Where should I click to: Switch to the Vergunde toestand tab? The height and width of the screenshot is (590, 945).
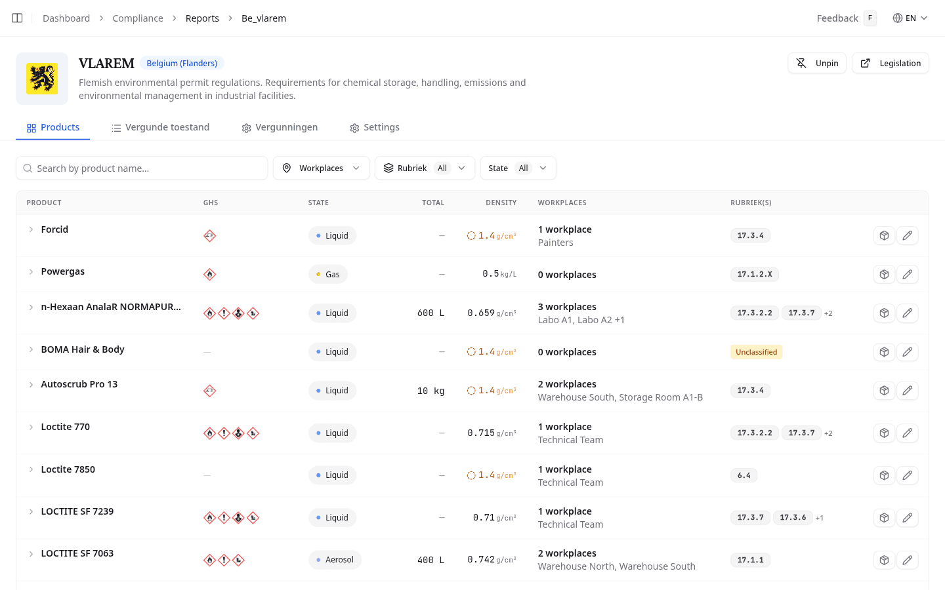[x=160, y=127]
